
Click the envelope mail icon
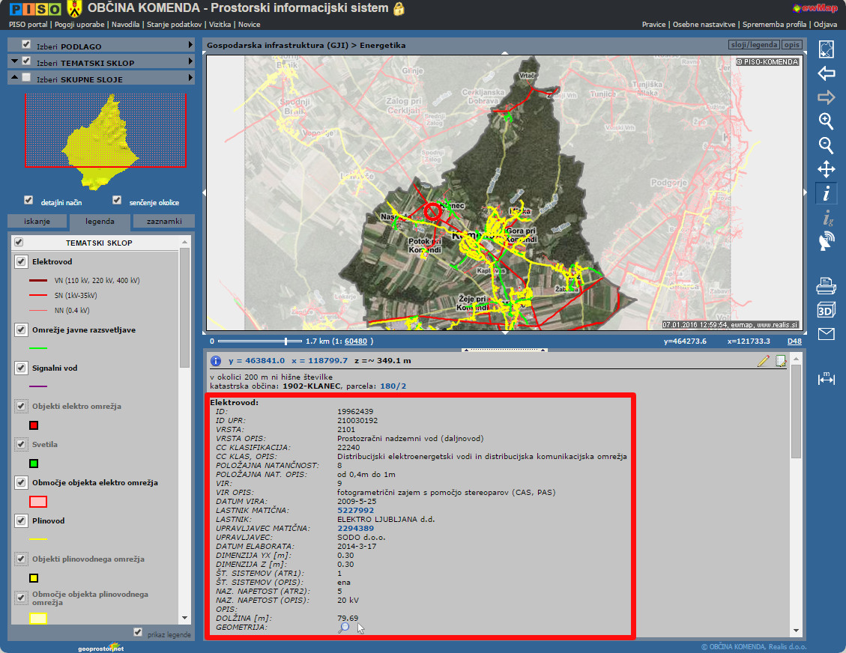click(826, 334)
